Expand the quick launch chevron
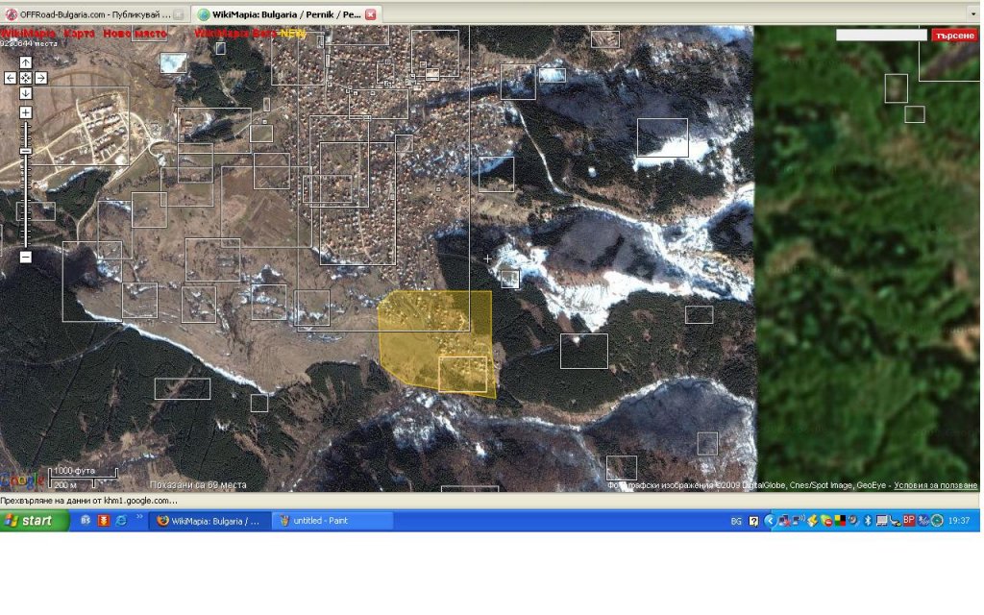Image resolution: width=984 pixels, height=615 pixels. [139, 518]
